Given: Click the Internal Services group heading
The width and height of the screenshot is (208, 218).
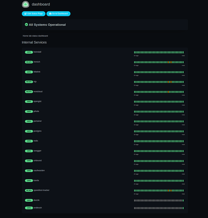Looking at the screenshot, I should pyautogui.click(x=34, y=42).
